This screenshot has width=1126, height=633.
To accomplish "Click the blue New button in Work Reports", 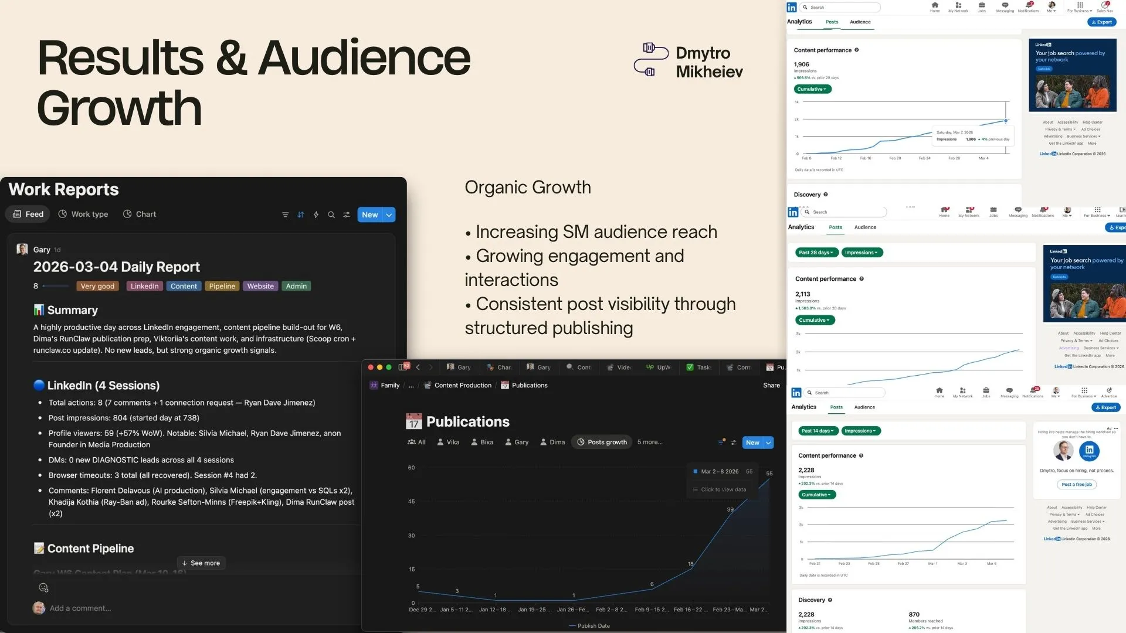I will [x=369, y=215].
